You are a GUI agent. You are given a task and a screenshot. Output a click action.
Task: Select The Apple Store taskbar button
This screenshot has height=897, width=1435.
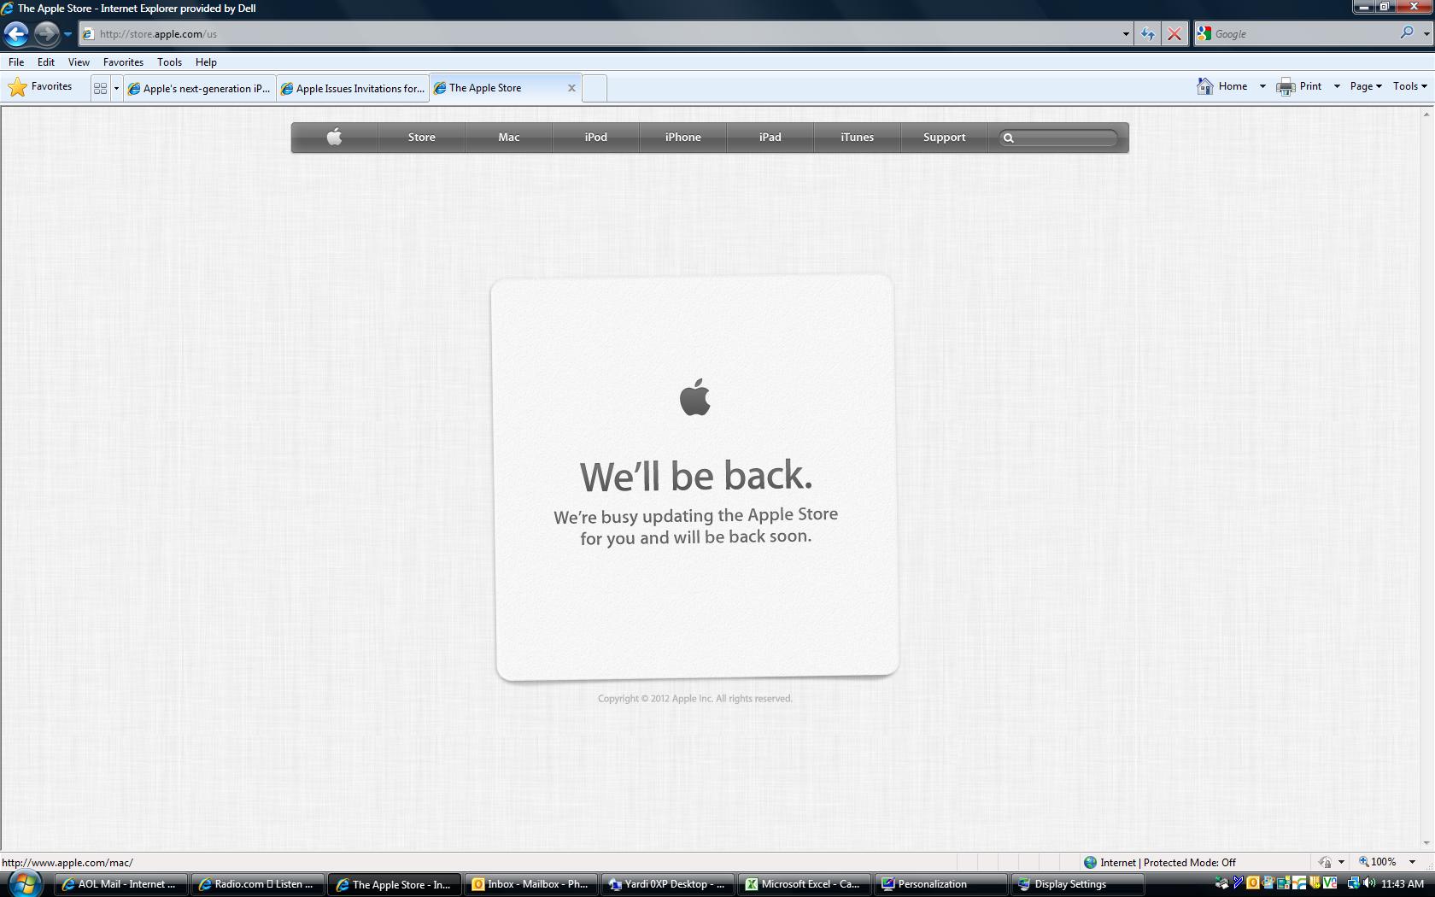point(395,884)
